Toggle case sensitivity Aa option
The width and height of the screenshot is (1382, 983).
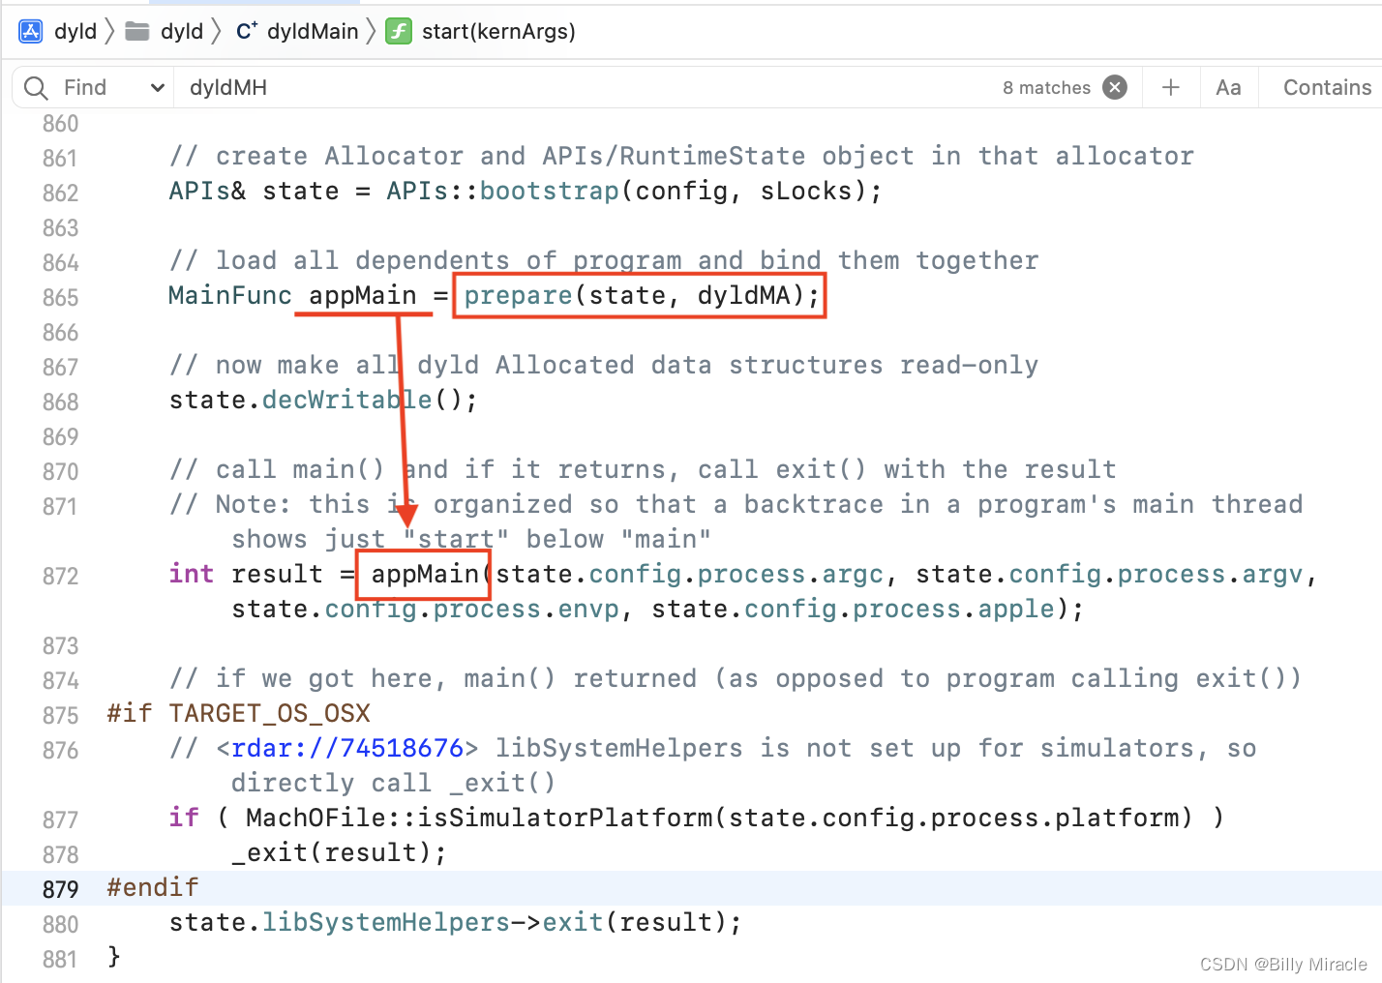1228,88
